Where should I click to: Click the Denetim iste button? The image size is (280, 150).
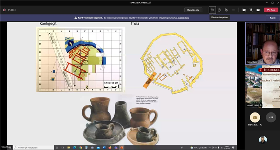click(x=193, y=10)
